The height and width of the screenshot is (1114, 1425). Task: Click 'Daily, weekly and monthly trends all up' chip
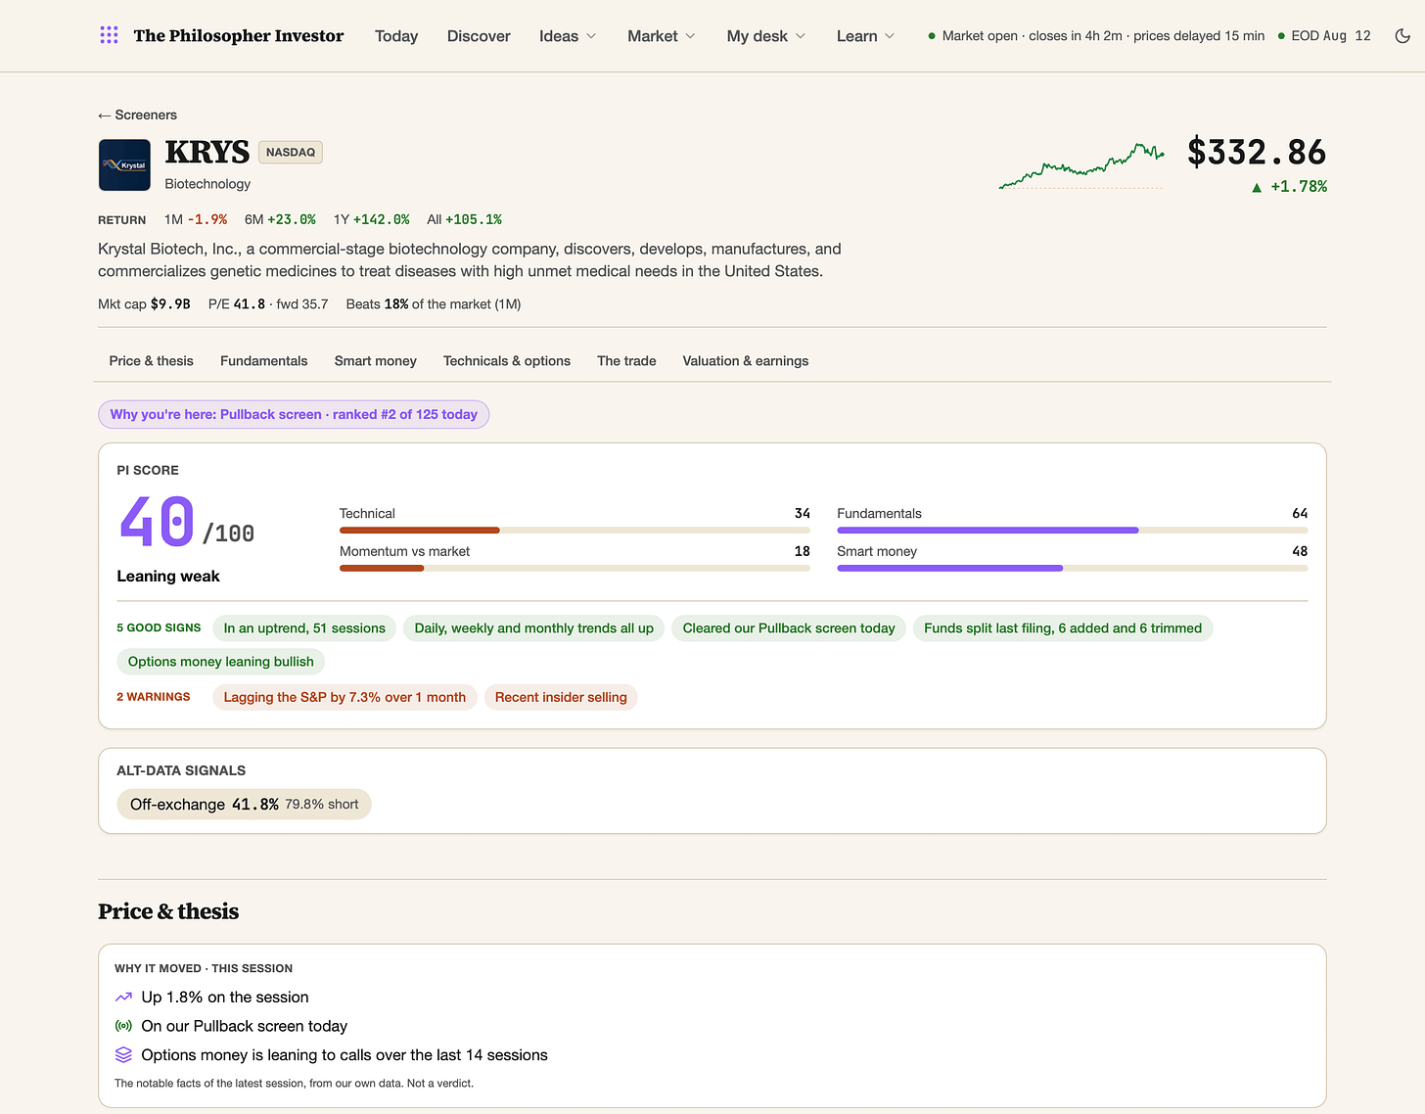[x=534, y=628]
